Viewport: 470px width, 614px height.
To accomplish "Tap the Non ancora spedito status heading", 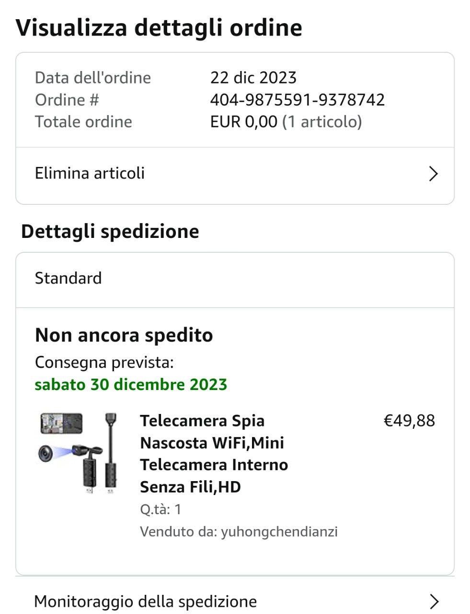I will 124,335.
